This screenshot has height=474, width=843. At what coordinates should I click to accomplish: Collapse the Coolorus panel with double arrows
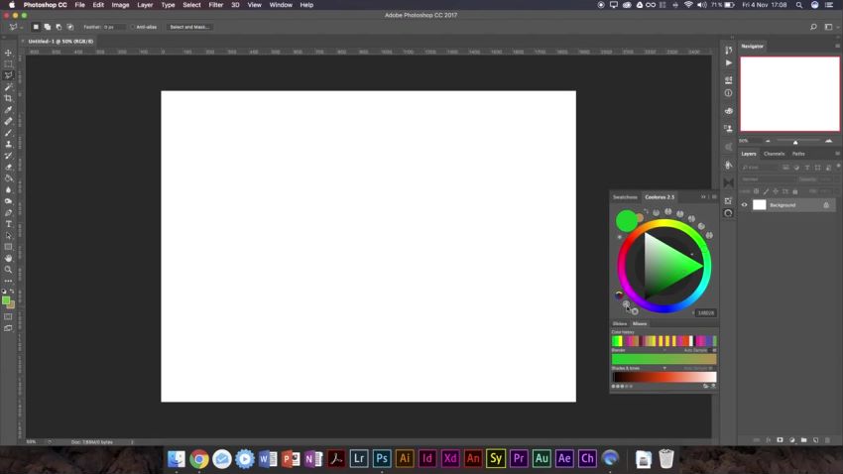tap(704, 196)
